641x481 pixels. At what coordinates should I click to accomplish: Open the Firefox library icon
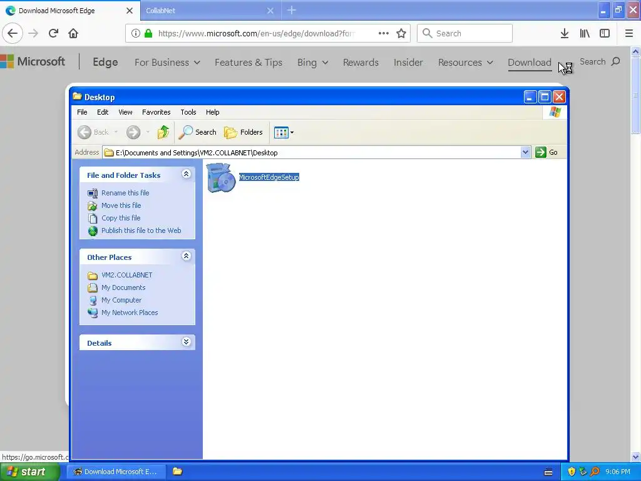click(x=585, y=33)
